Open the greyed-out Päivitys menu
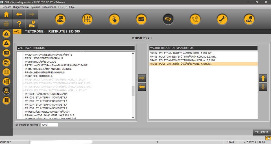 (x=63, y=7)
